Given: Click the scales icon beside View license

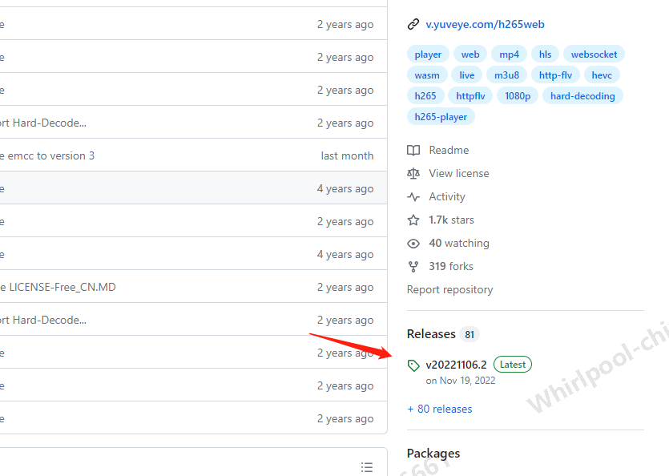Looking at the screenshot, I should 413,173.
